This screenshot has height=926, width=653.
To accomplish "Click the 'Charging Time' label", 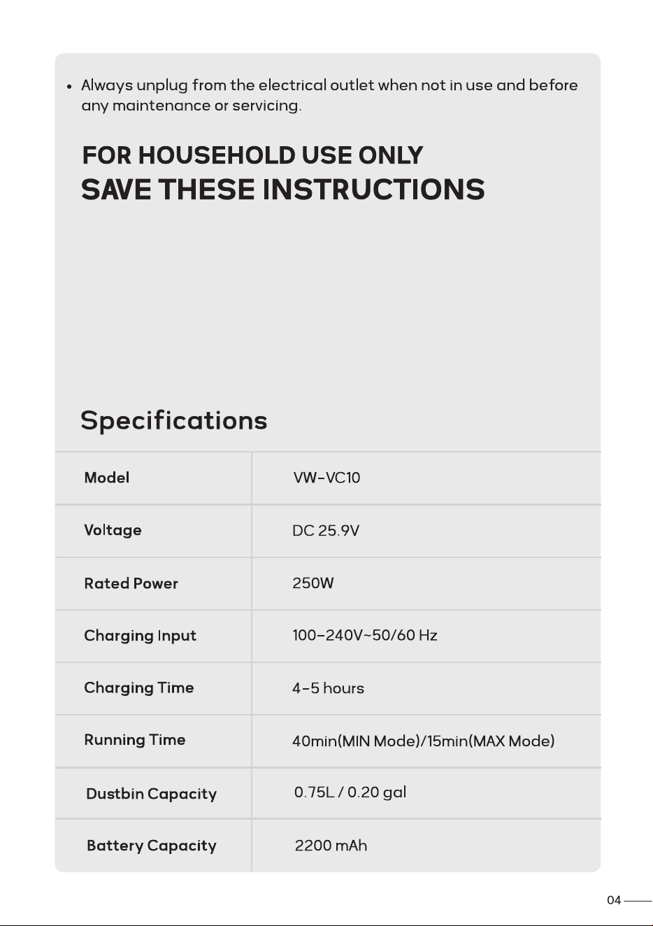I will [138, 688].
